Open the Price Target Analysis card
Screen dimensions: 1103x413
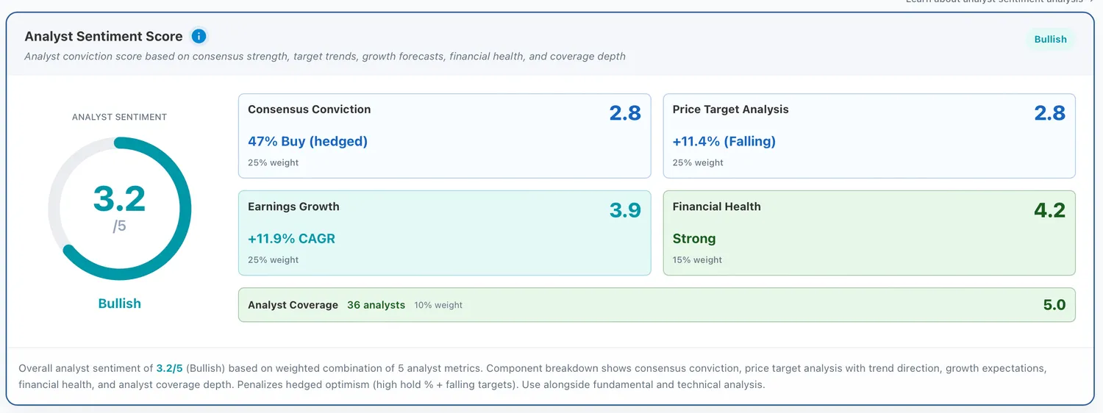(869, 136)
